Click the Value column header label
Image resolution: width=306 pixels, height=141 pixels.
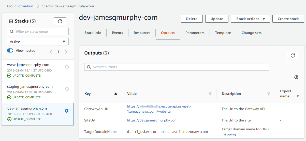point(132,94)
